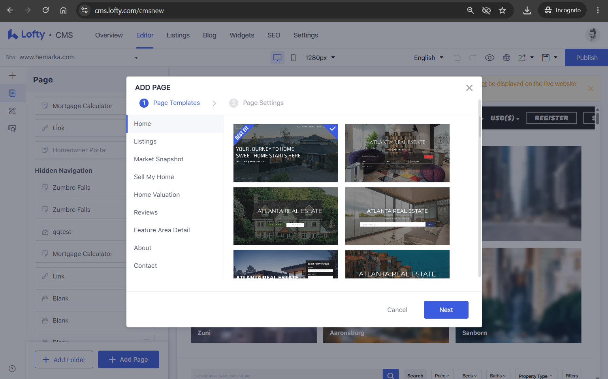608x379 pixels.
Task: Switch to desktop preview mode
Action: (x=277, y=58)
